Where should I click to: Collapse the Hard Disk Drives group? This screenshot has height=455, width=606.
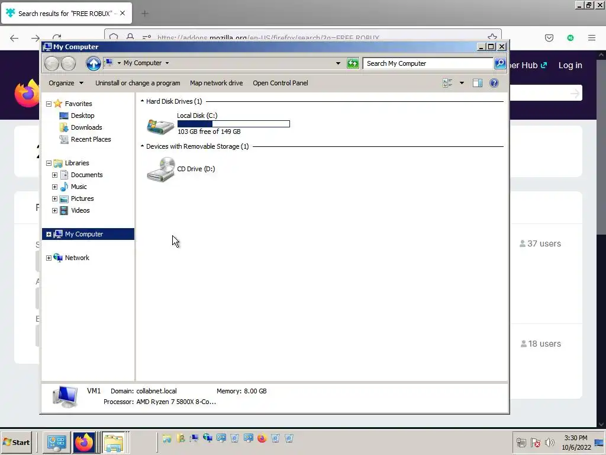click(142, 101)
